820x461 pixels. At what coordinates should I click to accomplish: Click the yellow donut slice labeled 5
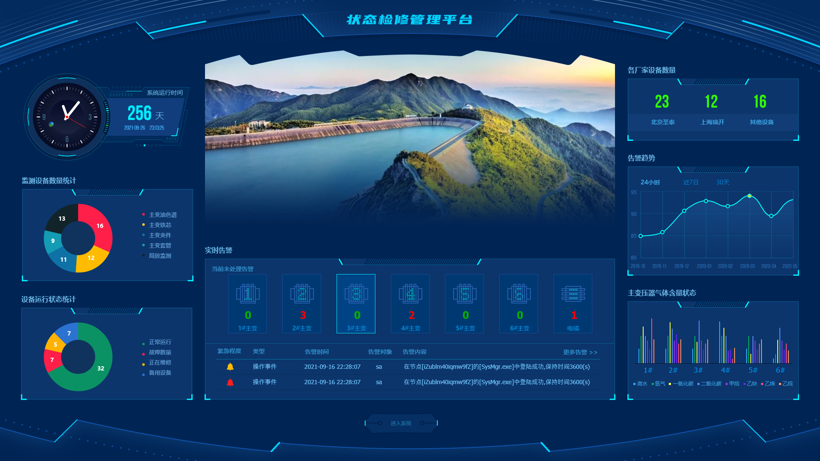click(x=56, y=344)
